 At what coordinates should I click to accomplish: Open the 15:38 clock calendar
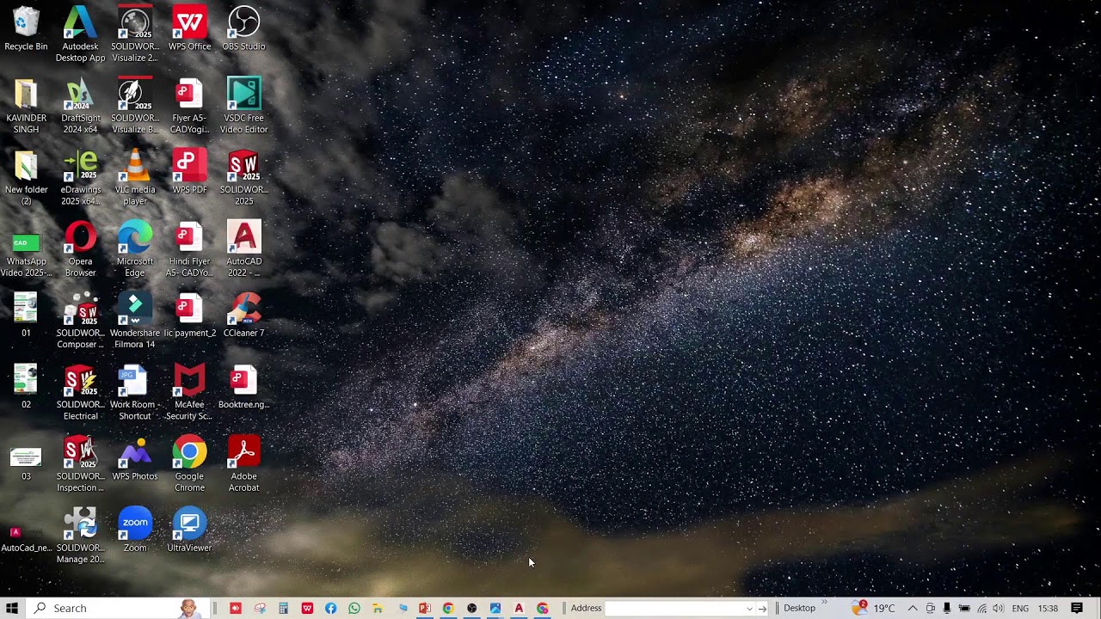point(1048,608)
